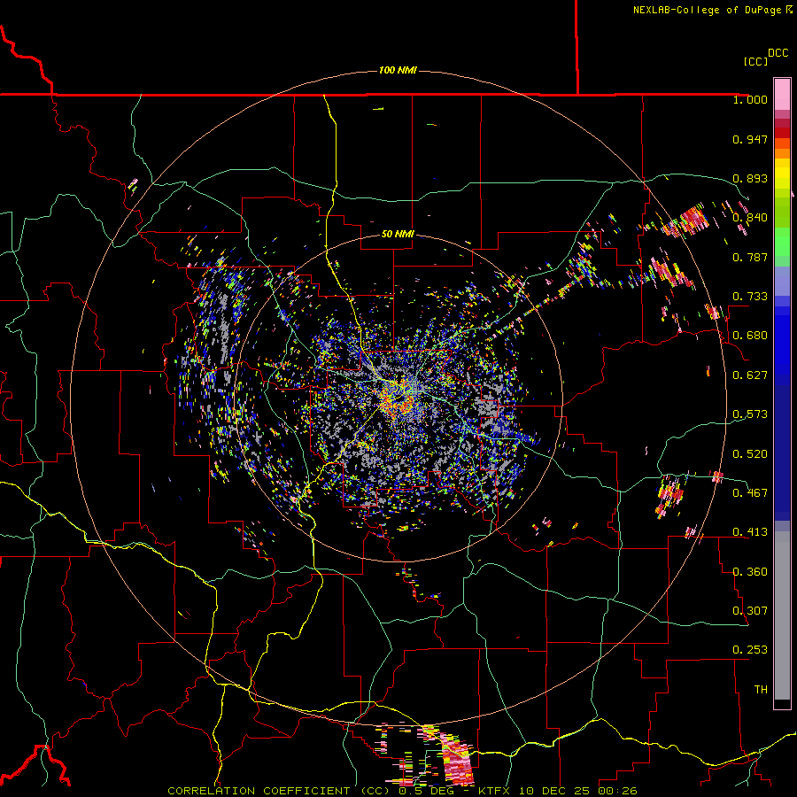The height and width of the screenshot is (797, 797).
Task: Click the DCC label above the scale
Action: (778, 53)
